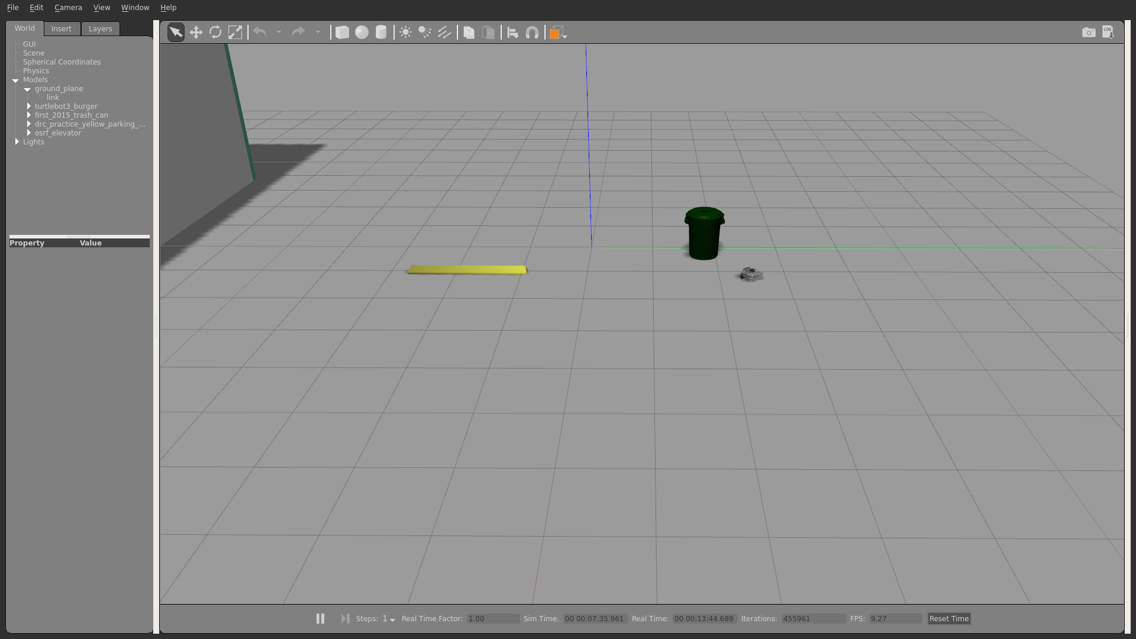Open the Window menu

[x=135, y=8]
